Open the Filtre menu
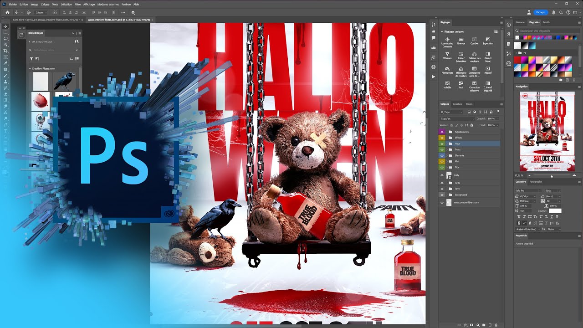This screenshot has width=583, height=328. (x=77, y=4)
